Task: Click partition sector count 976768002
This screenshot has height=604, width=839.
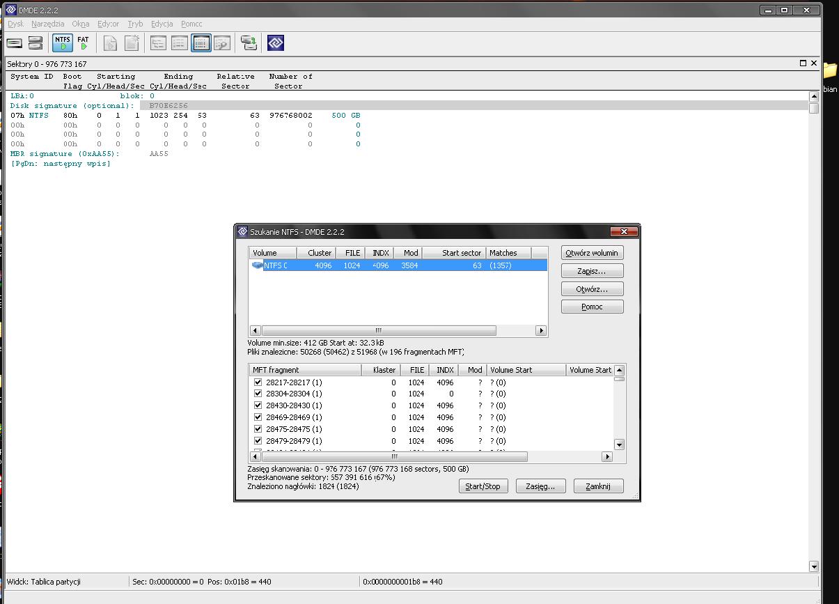Action: coord(290,115)
